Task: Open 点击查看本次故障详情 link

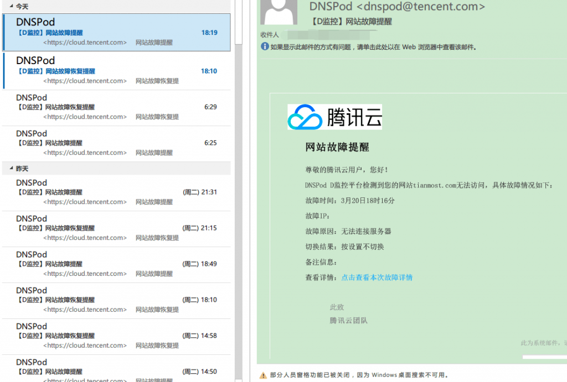Action: pos(377,278)
